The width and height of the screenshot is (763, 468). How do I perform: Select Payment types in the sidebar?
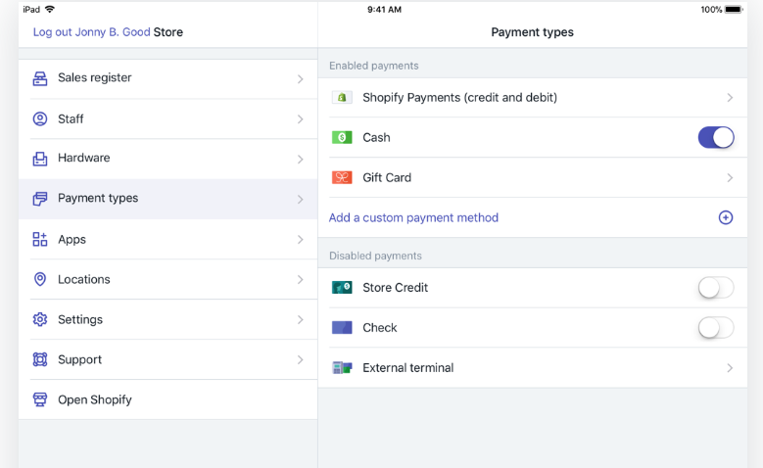(x=167, y=199)
